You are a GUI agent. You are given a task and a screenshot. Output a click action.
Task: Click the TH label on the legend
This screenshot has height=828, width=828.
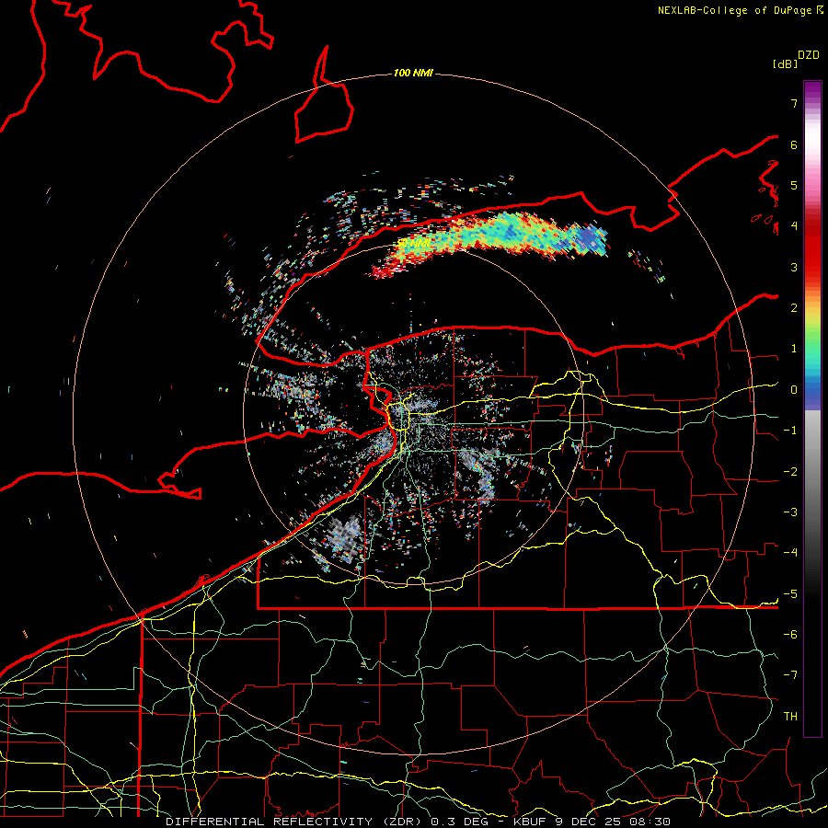pyautogui.click(x=790, y=717)
